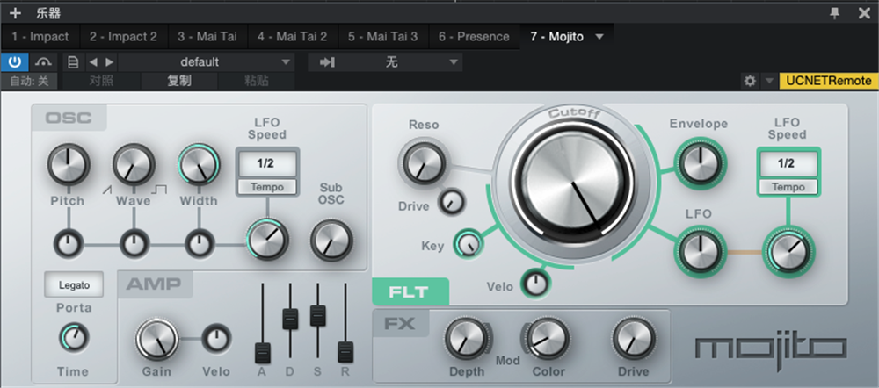This screenshot has height=388, width=879.
Task: Click the filter Velo knob
Action: (536, 284)
